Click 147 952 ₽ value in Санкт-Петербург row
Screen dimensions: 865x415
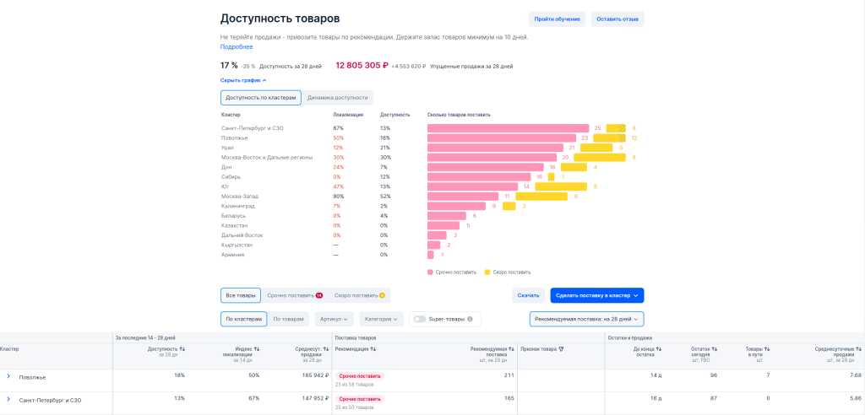click(x=313, y=399)
